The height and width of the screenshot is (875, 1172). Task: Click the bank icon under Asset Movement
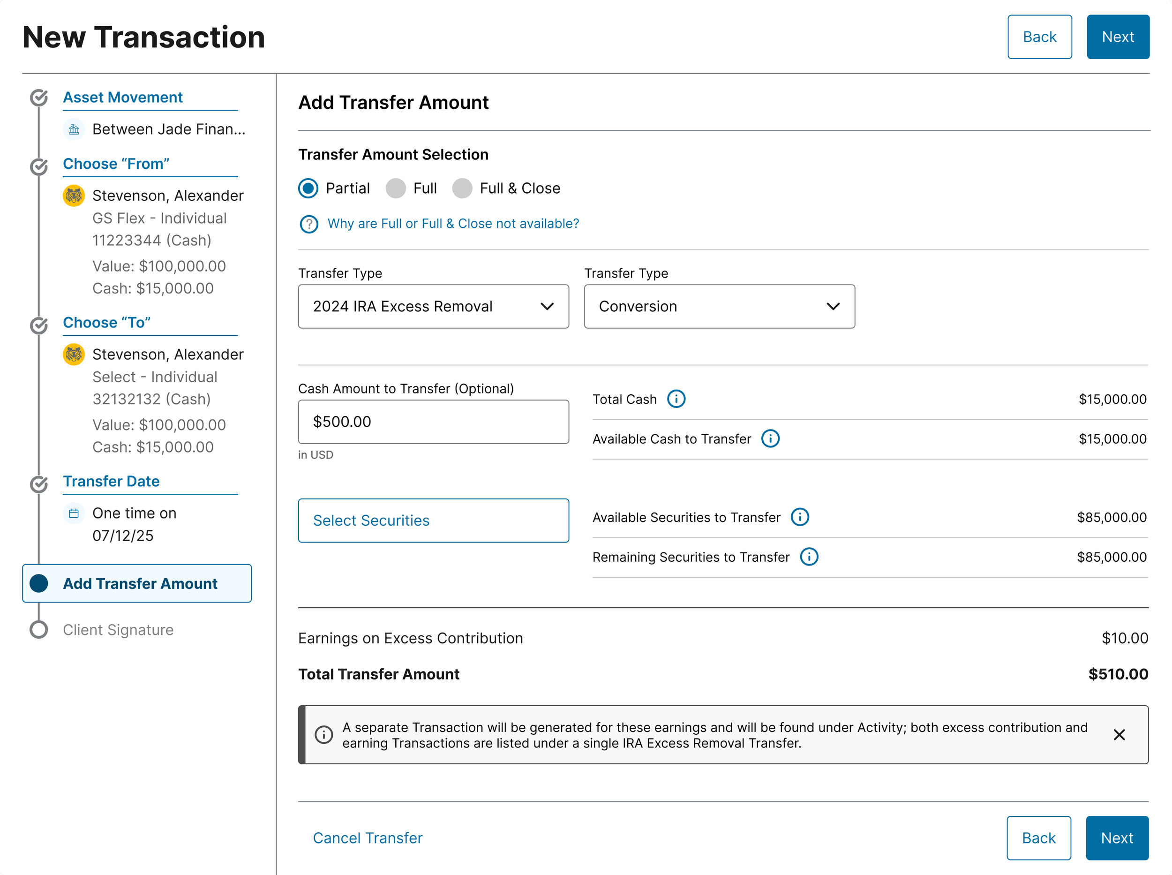74,129
